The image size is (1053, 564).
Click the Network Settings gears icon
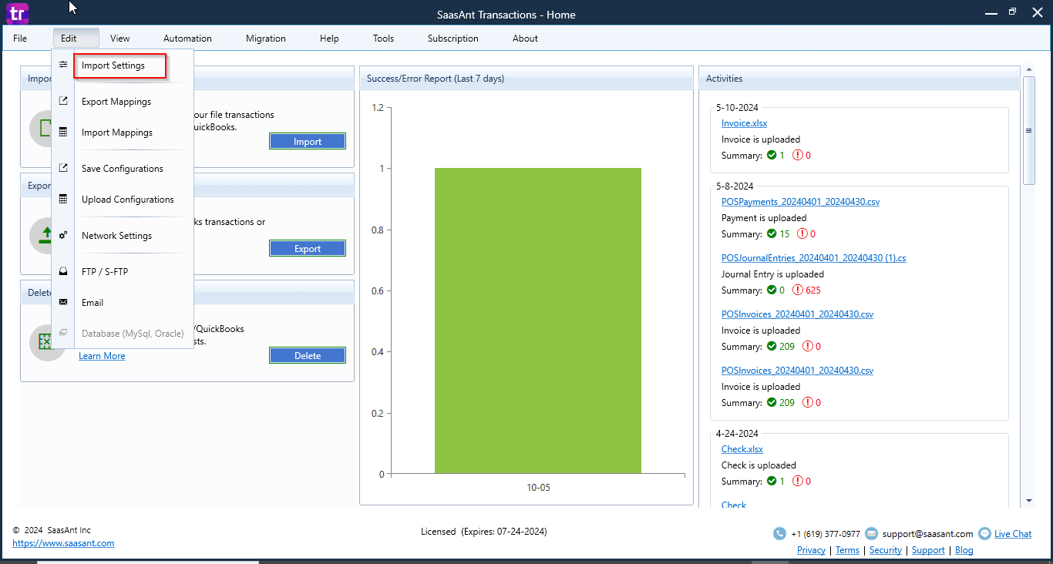coord(63,235)
